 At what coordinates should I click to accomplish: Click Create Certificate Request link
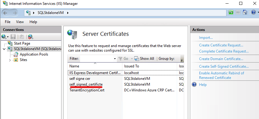pyautogui.click(x=221, y=45)
